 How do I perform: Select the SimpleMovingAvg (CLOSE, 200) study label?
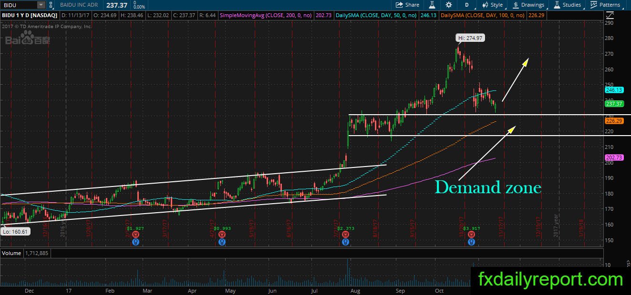pyautogui.click(x=266, y=15)
